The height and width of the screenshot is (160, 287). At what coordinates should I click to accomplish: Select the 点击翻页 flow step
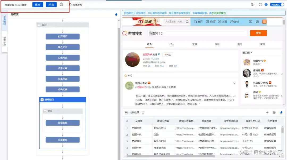(x=63, y=140)
